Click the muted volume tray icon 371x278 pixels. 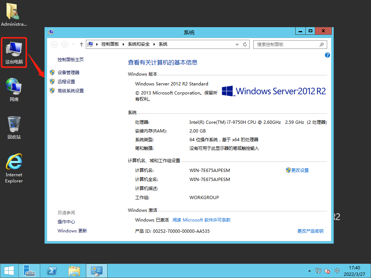tap(327, 271)
